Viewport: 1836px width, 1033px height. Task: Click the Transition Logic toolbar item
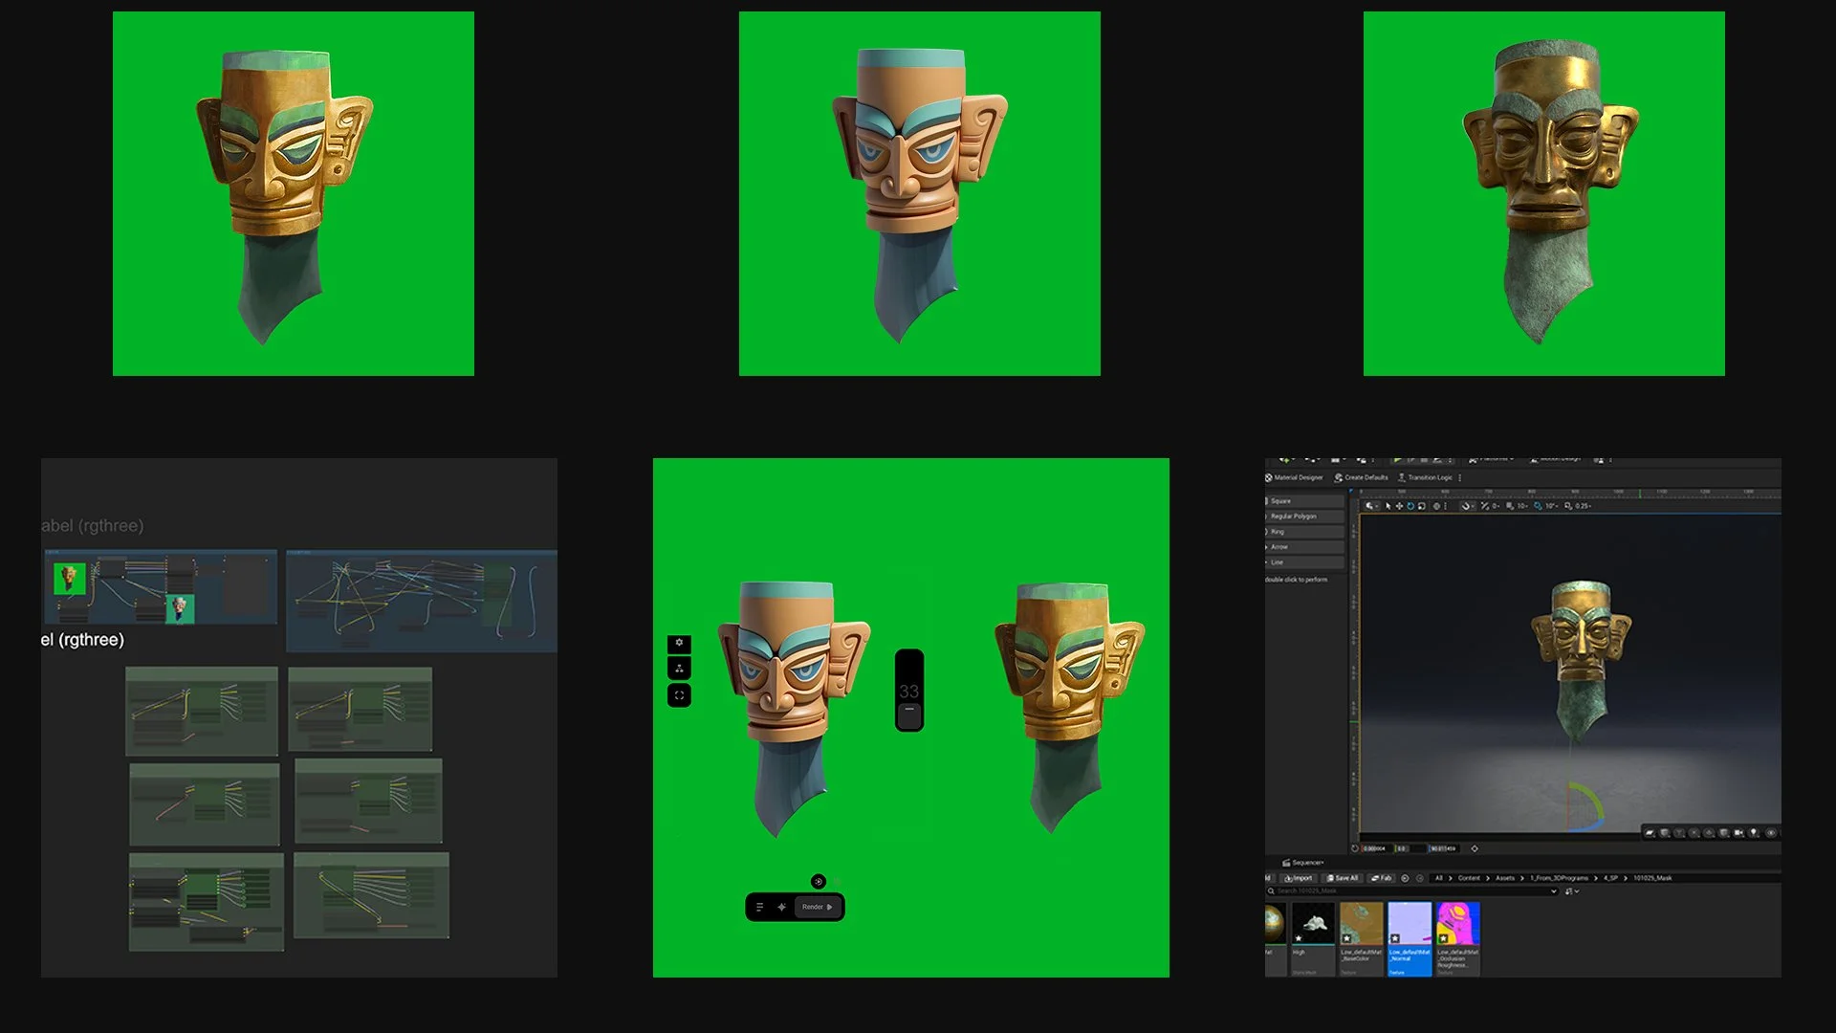(x=1426, y=477)
